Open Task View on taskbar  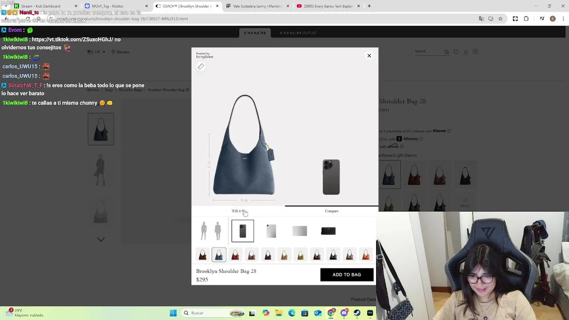(252, 313)
